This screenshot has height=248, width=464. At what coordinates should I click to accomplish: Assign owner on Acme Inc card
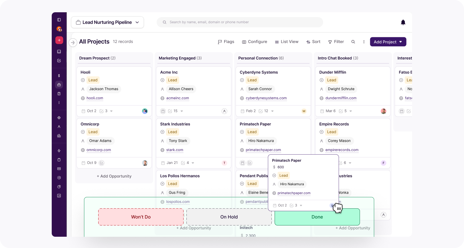[224, 111]
